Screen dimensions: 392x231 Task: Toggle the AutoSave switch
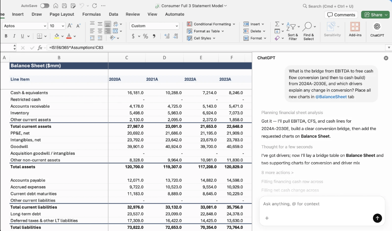[x=44, y=6]
